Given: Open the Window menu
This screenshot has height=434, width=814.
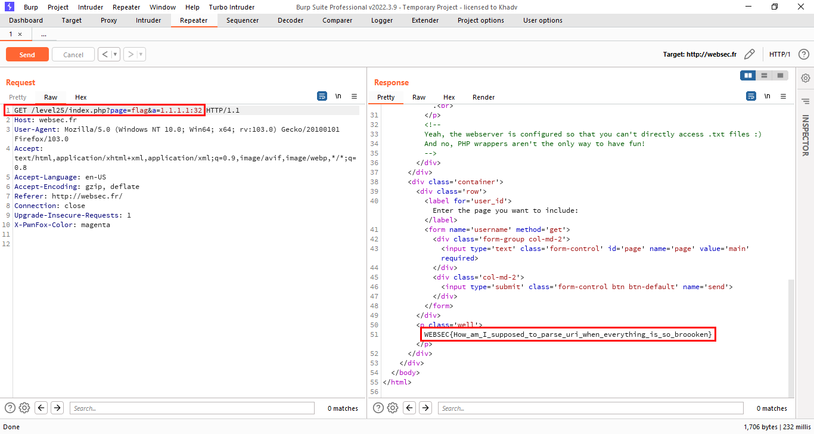Looking at the screenshot, I should tap(163, 7).
